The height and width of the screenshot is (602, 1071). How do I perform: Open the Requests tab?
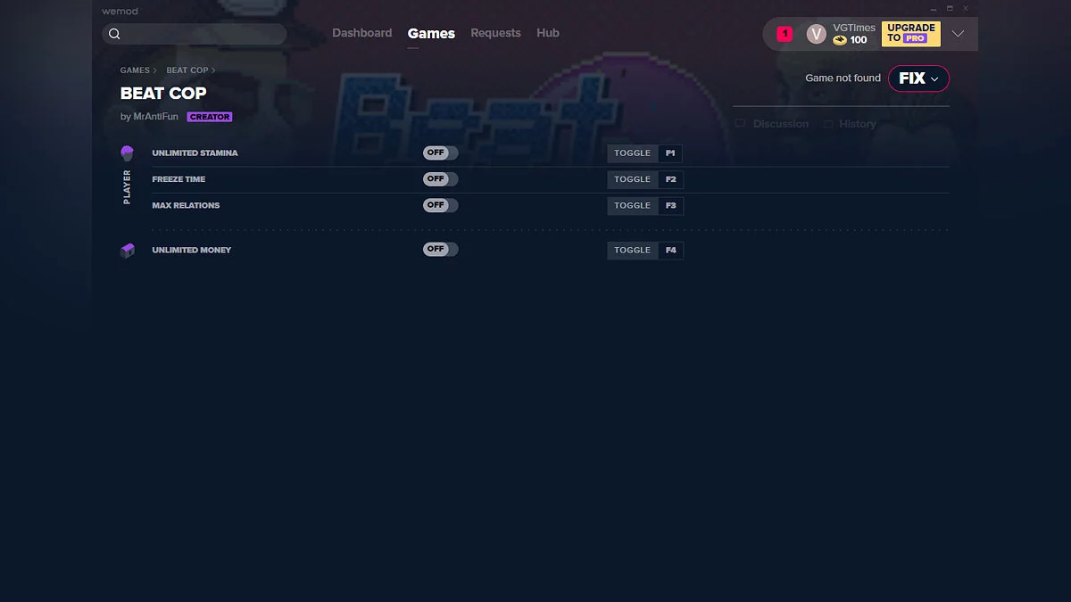[495, 33]
